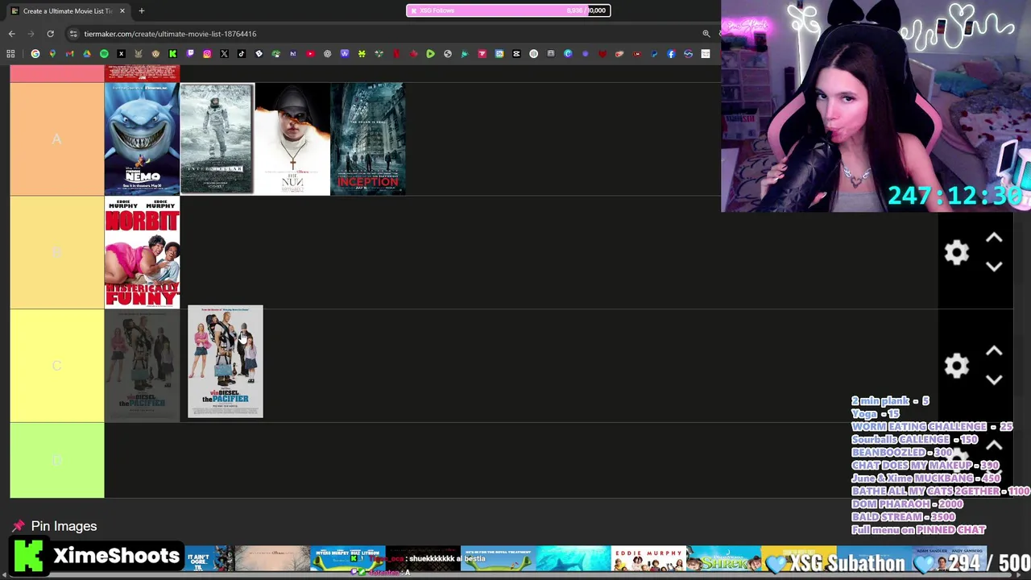The height and width of the screenshot is (580, 1031).
Task: Open the green Kick bookmark icon
Action: click(172, 54)
